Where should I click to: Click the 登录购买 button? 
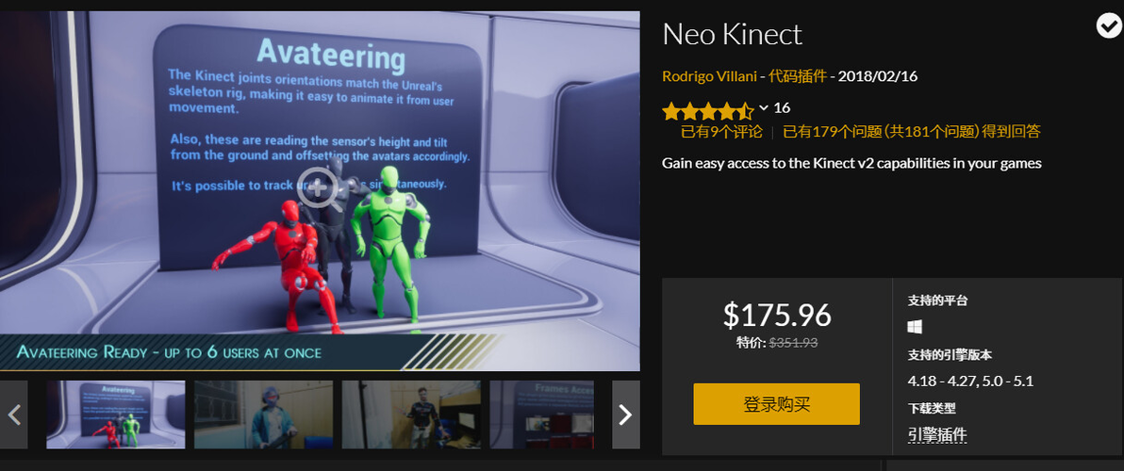[x=776, y=404]
